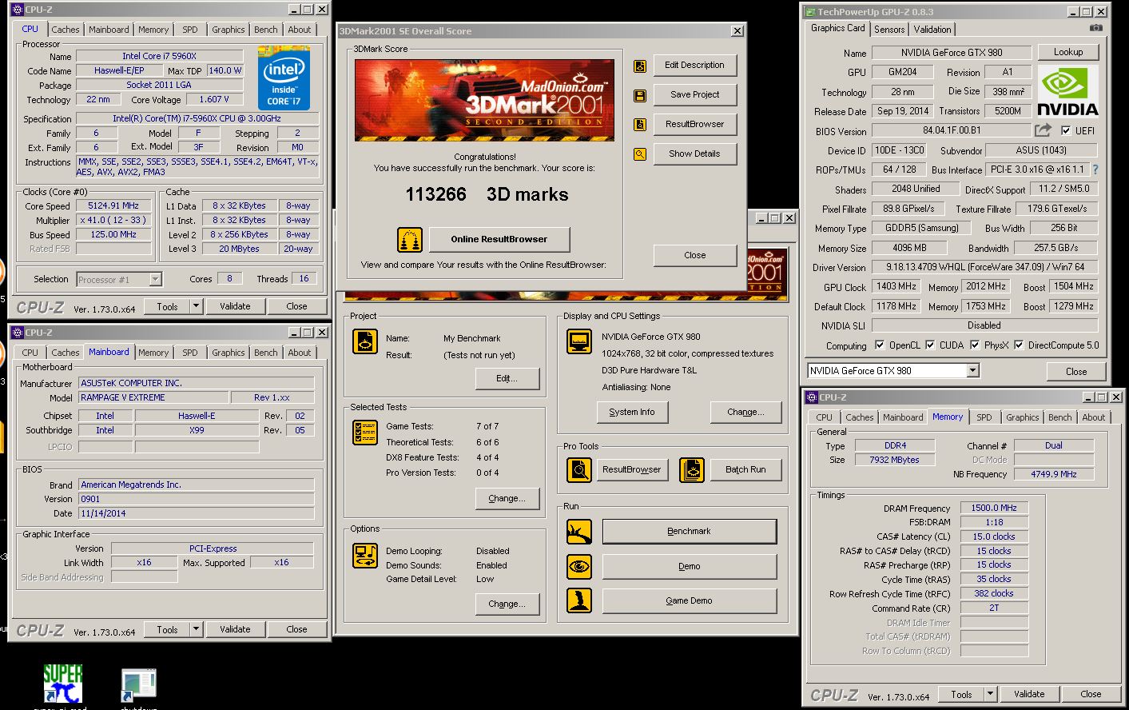Click the Change button under Display settings

(x=745, y=412)
